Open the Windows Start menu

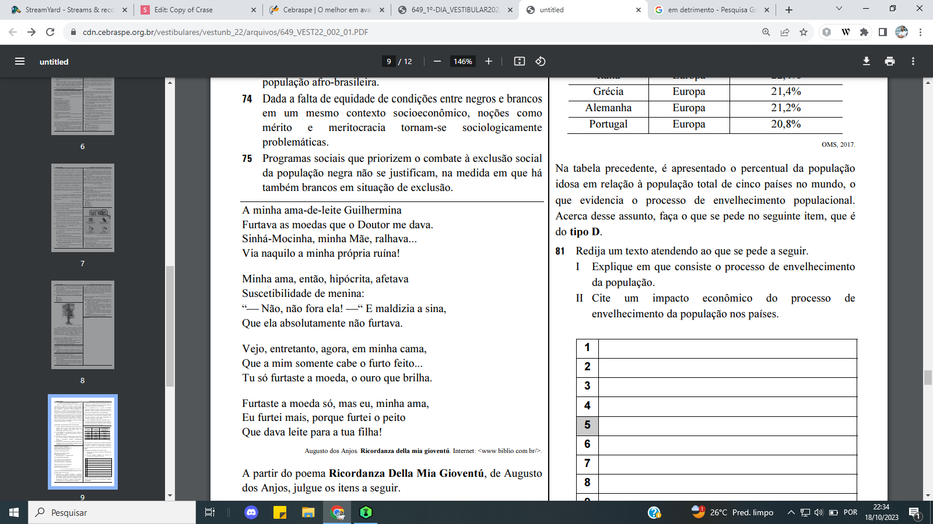14,512
